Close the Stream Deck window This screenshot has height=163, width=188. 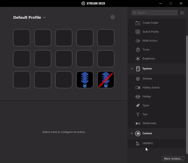click(181, 3)
